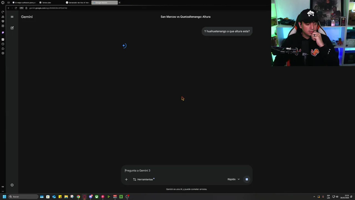The height and width of the screenshot is (200, 355).
Task: Click the gemini.google.com address bar URL
Action: (x=48, y=8)
